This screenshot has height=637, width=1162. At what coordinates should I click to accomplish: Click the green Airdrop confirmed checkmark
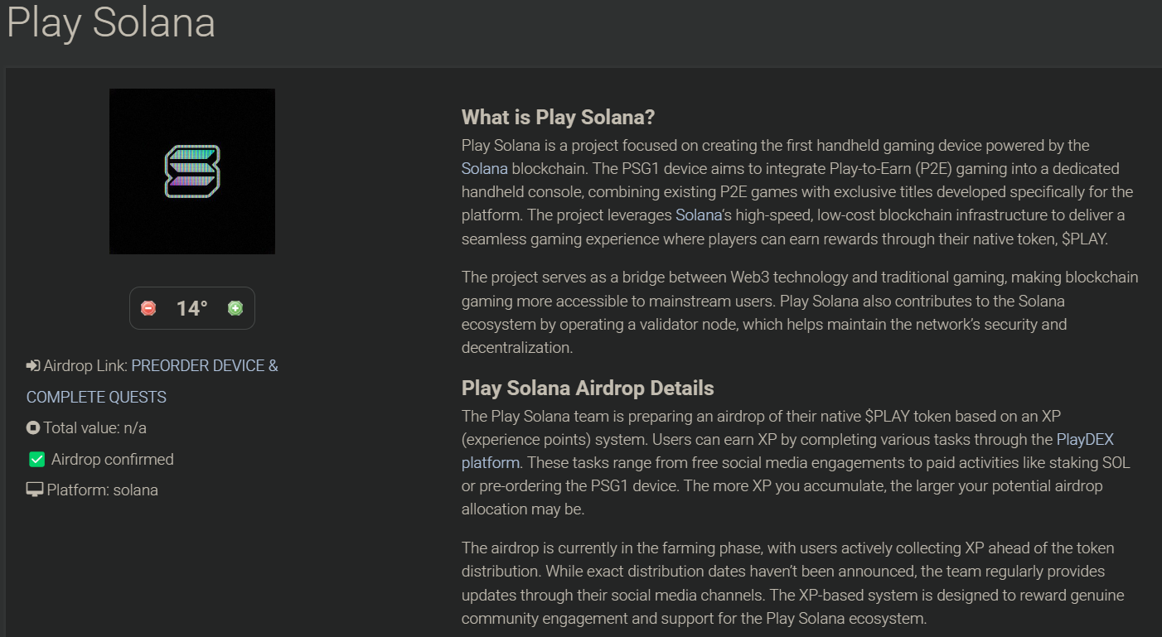pos(36,459)
